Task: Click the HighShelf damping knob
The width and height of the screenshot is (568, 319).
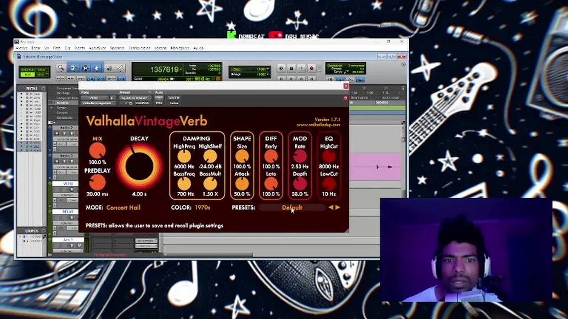Action: click(x=210, y=156)
